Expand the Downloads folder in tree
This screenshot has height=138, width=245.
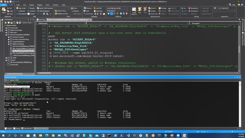coord(6,28)
